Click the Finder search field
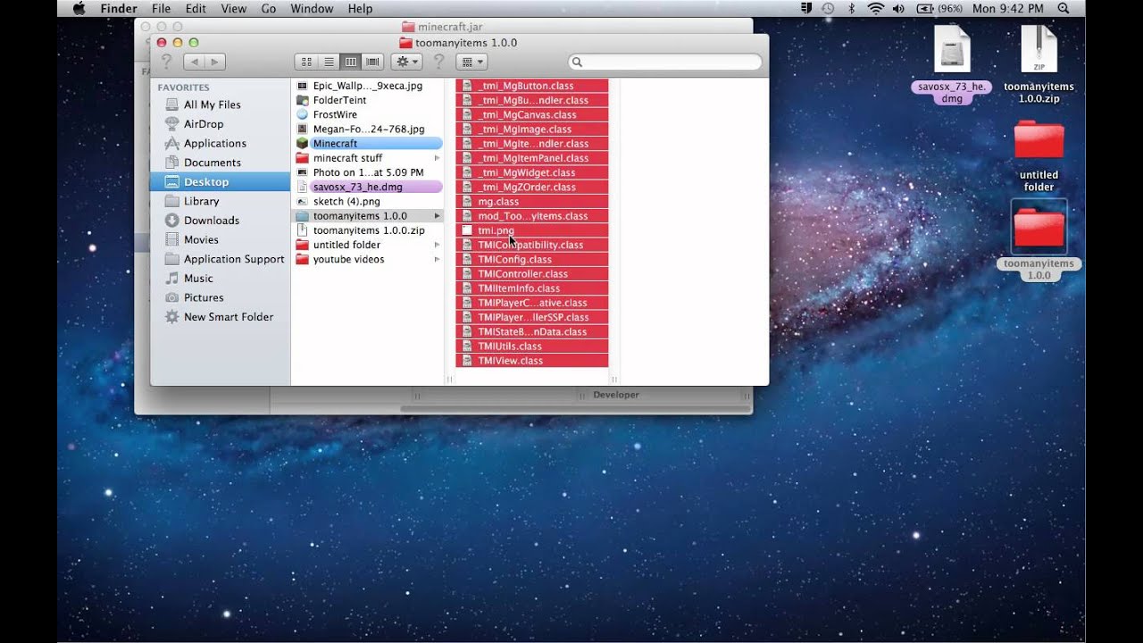The image size is (1143, 643). pyautogui.click(x=665, y=62)
